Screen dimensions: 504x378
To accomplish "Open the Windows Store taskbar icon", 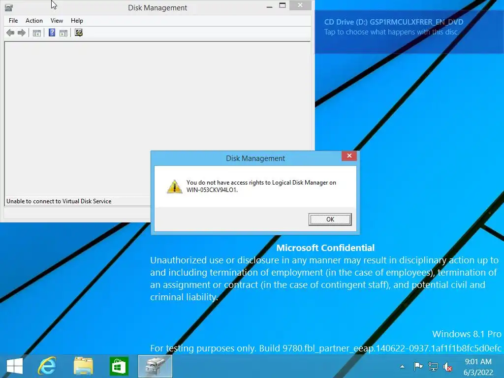I will coord(119,366).
